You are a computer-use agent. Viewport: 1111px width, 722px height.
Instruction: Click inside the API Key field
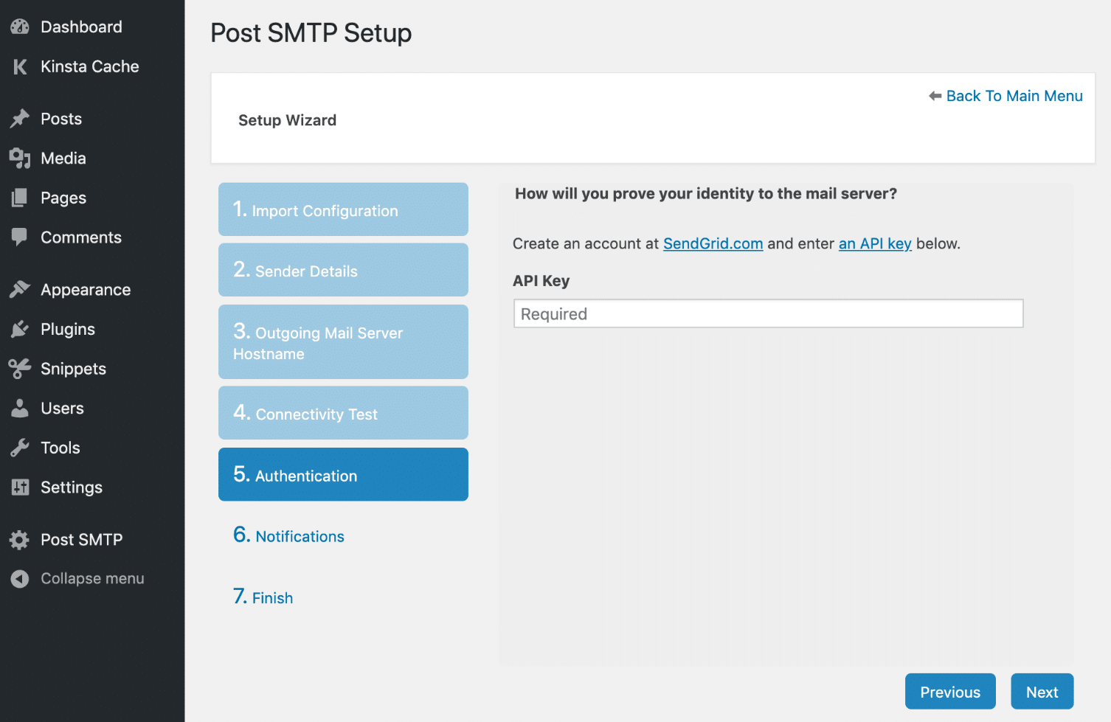coord(768,313)
